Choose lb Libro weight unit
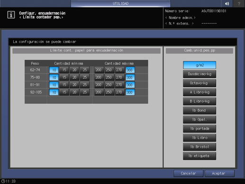245x184 pixels. pyautogui.click(x=200, y=138)
